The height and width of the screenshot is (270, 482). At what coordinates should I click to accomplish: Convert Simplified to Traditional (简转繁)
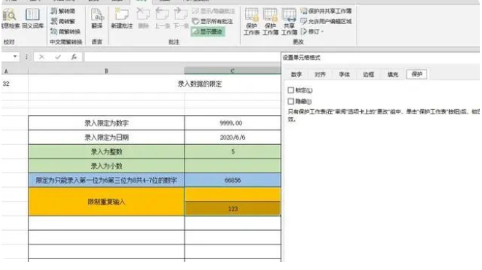pos(63,22)
